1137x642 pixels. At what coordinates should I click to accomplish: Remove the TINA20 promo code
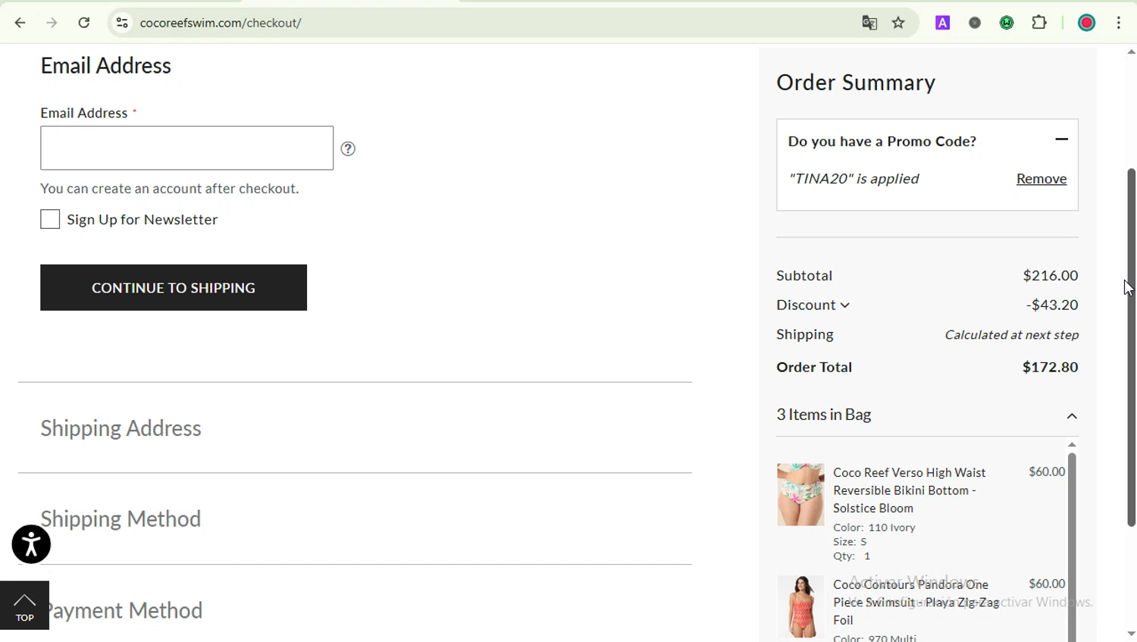point(1041,179)
